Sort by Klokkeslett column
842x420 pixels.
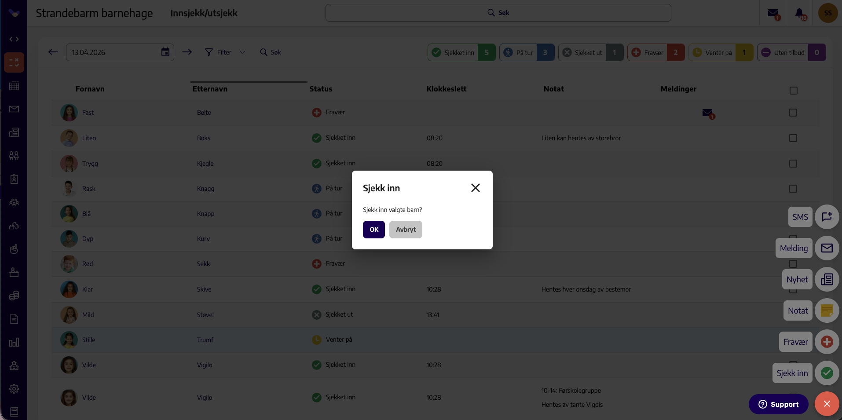click(x=446, y=89)
